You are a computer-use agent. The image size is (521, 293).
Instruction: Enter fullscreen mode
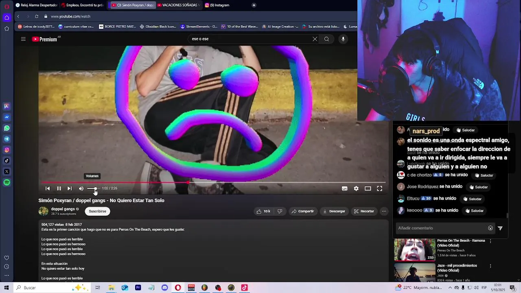click(379, 188)
